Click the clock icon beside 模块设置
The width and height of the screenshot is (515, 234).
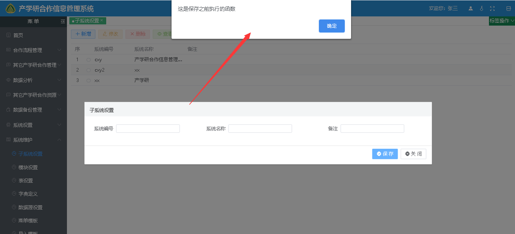14,167
